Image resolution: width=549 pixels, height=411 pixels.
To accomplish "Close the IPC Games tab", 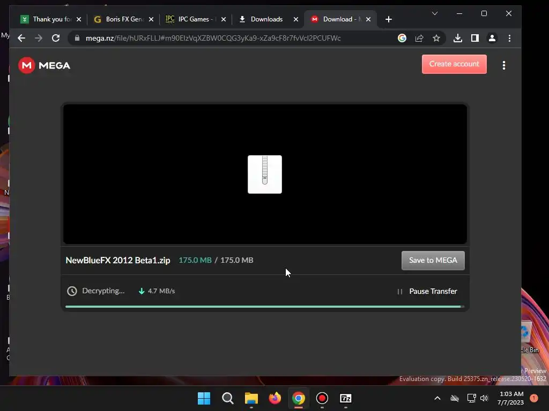I will coord(224,19).
